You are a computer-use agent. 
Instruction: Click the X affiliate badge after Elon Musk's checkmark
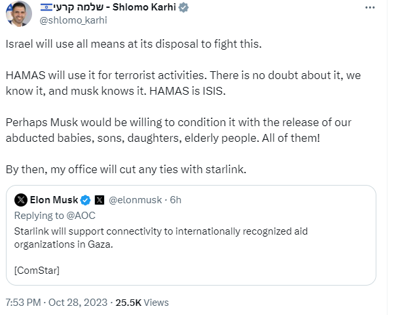(x=99, y=199)
